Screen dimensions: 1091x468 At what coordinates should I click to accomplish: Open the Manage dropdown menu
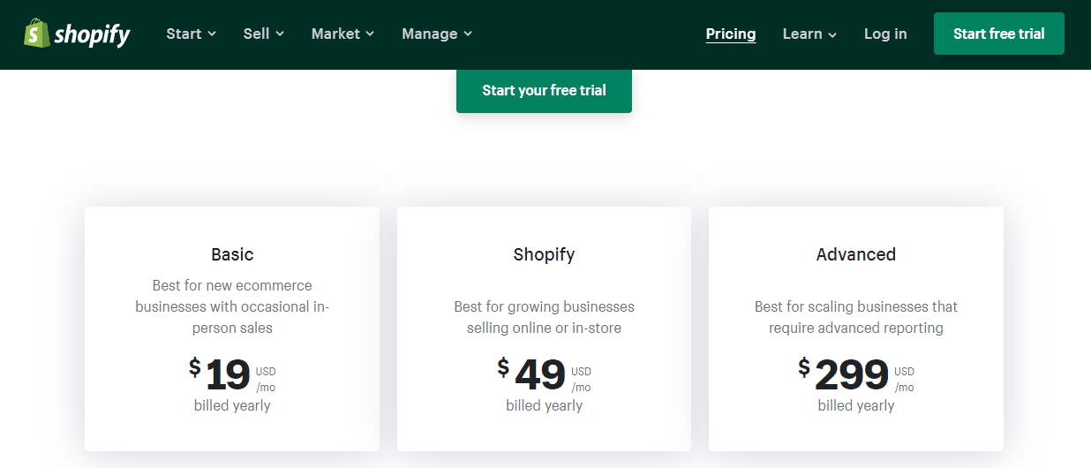pyautogui.click(x=437, y=34)
